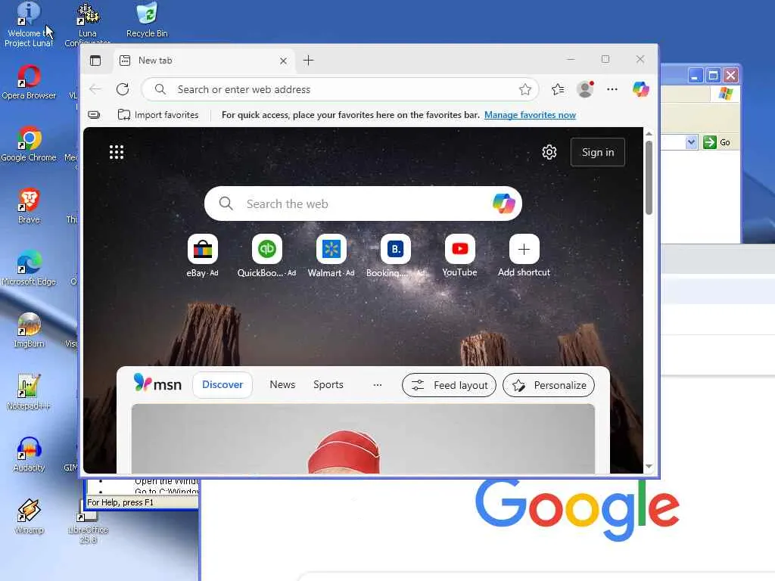Open Manage favorites now link
Viewport: 775px width, 581px height.
530,115
